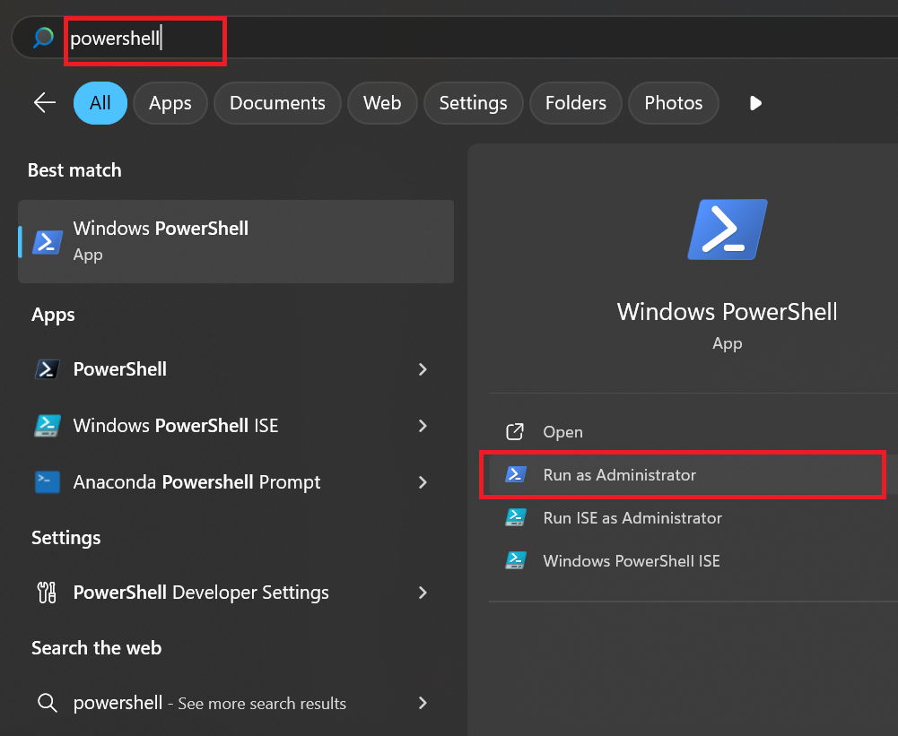The height and width of the screenshot is (736, 898).
Task: Expand options for PowerShell app
Action: [x=423, y=369]
